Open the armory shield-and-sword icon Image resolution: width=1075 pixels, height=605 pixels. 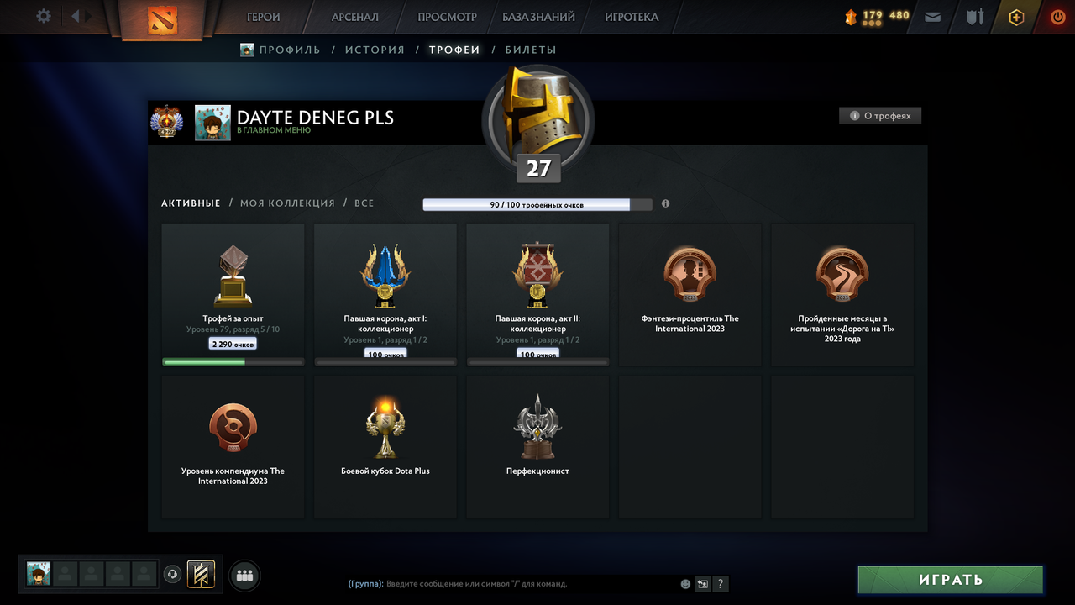click(x=975, y=17)
